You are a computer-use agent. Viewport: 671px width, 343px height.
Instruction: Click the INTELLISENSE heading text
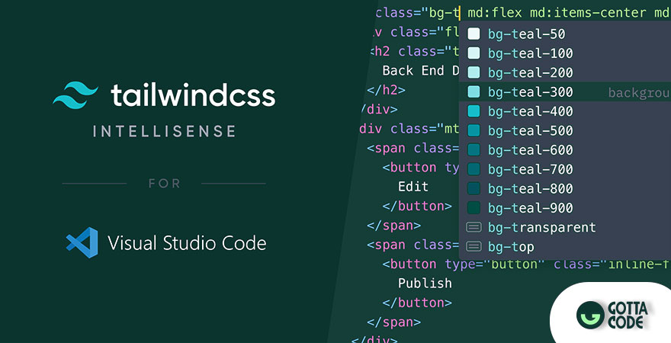(x=165, y=131)
